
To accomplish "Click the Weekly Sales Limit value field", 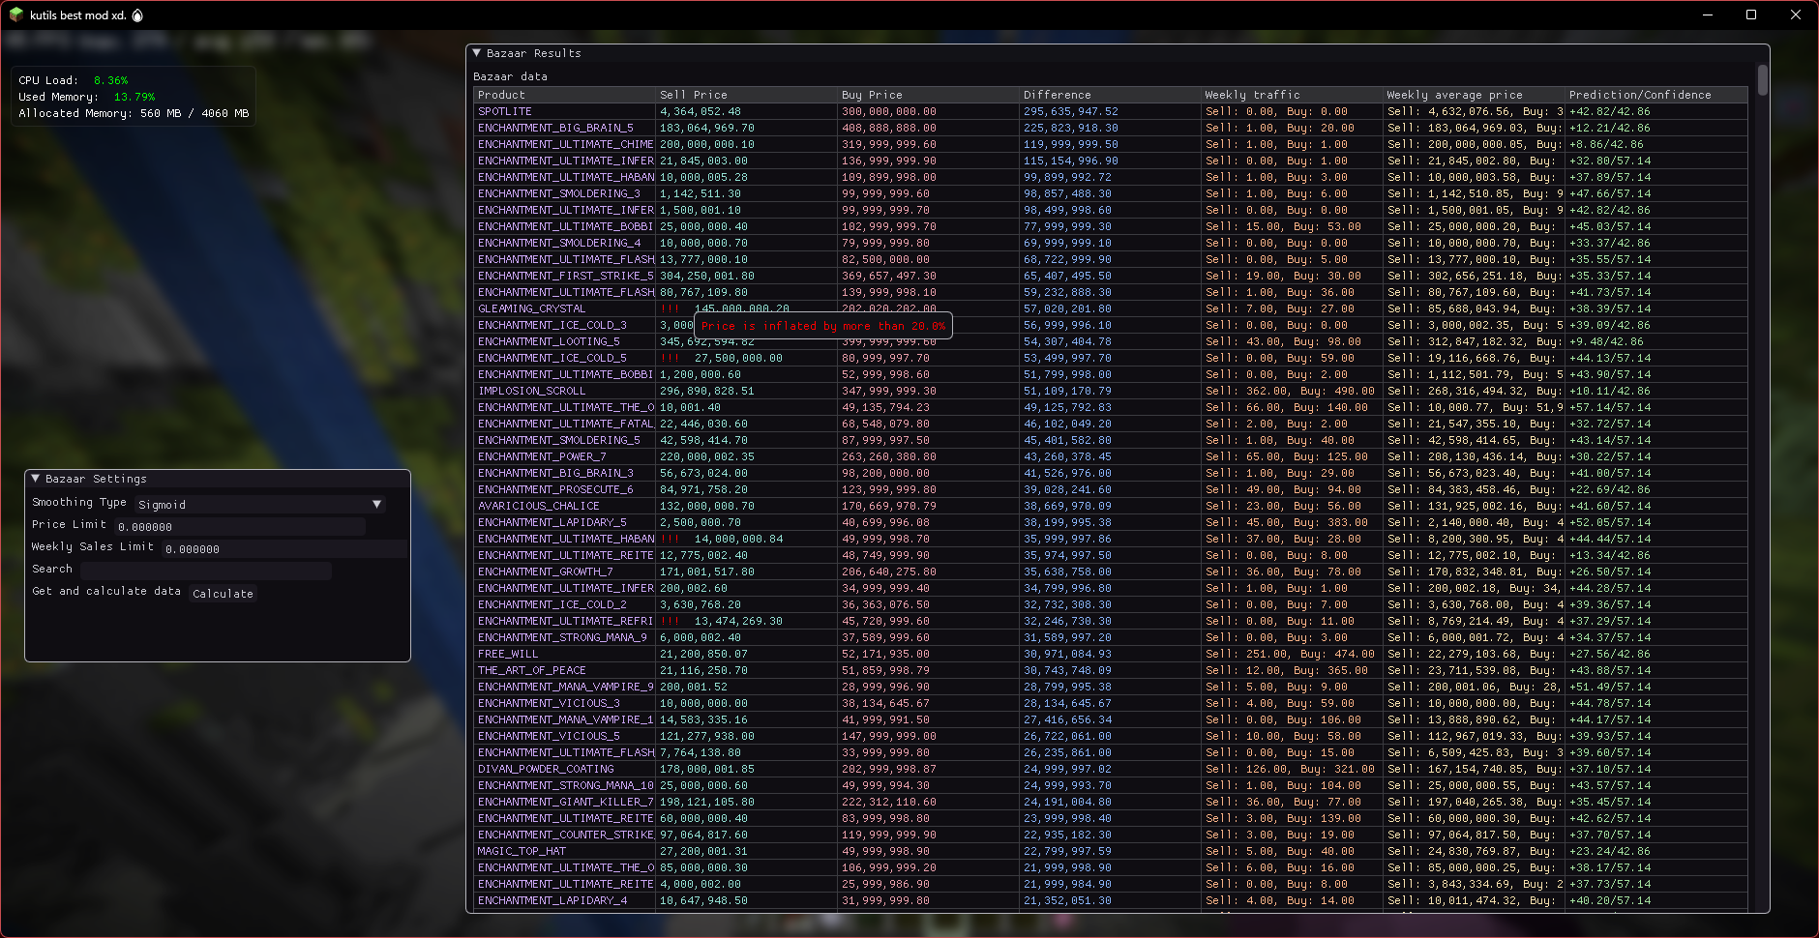I will click(283, 548).
